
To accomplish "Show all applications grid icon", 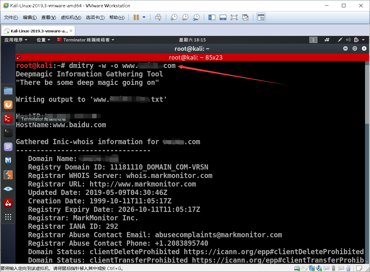I will [8, 217].
